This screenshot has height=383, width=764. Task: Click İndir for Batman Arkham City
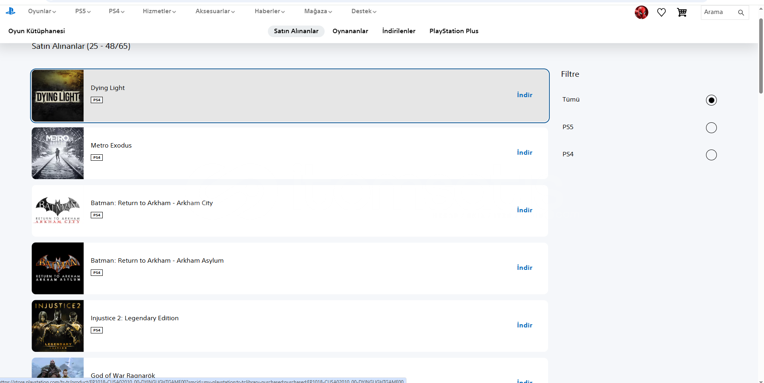525,210
